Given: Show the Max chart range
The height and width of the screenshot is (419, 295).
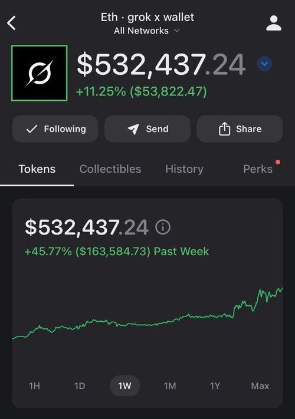Looking at the screenshot, I should [260, 386].
